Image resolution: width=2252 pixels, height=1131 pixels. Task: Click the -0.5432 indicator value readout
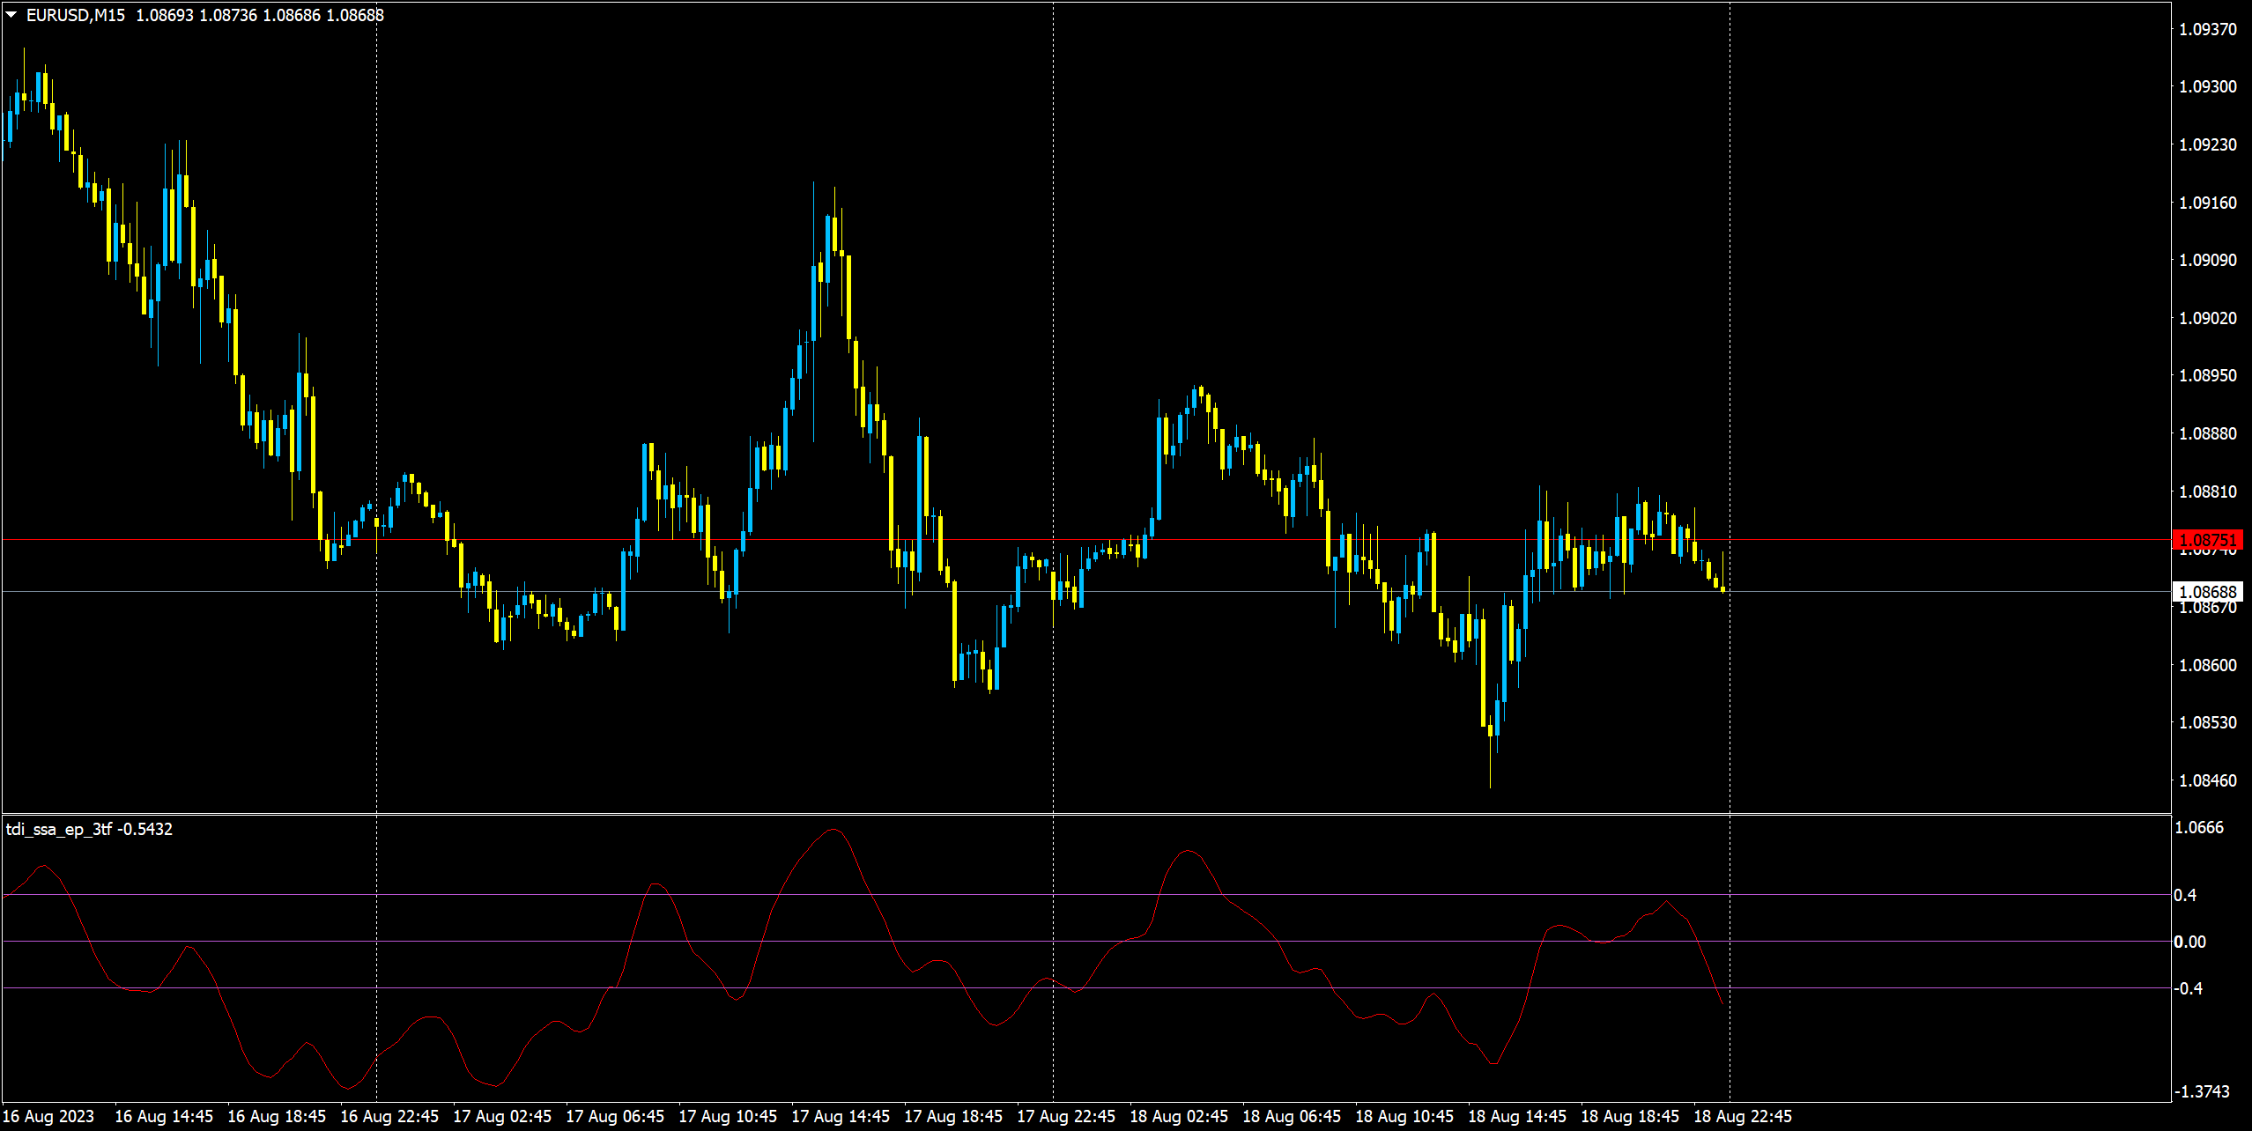(x=145, y=829)
